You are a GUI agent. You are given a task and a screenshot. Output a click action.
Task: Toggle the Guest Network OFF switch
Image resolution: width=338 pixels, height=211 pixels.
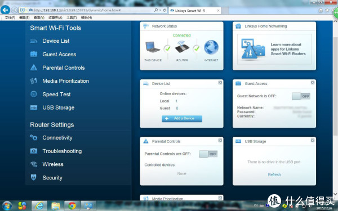pos(301,96)
